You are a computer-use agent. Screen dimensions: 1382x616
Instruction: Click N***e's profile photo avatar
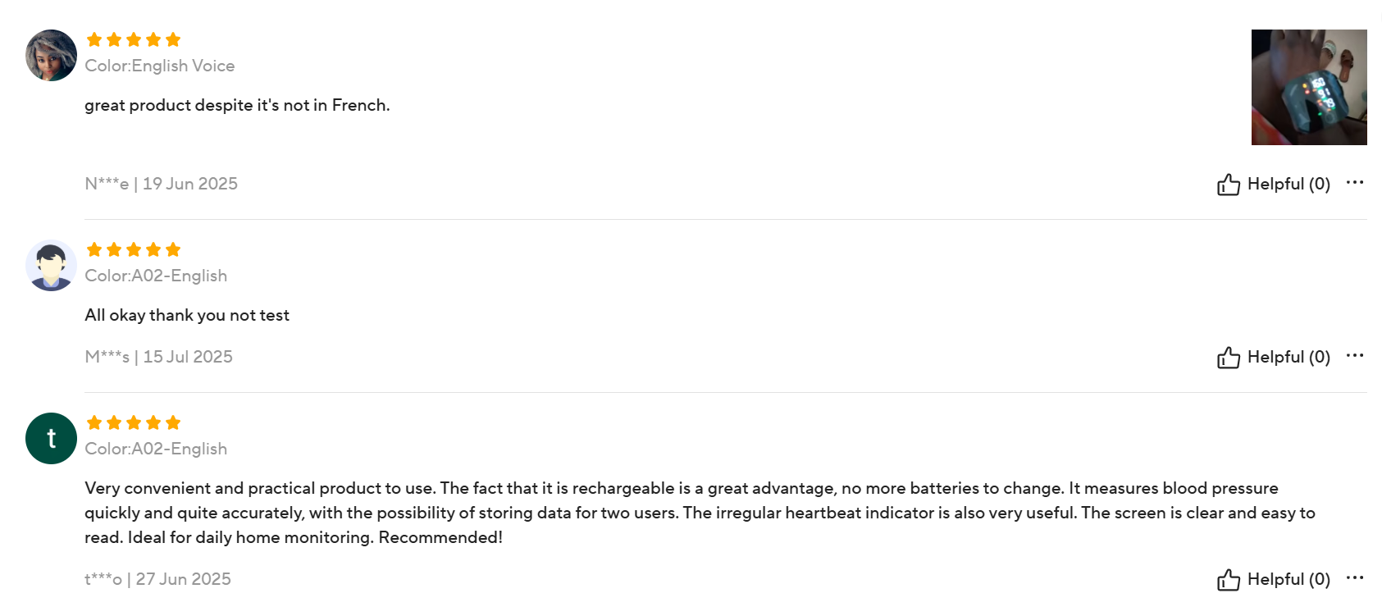tap(51, 56)
